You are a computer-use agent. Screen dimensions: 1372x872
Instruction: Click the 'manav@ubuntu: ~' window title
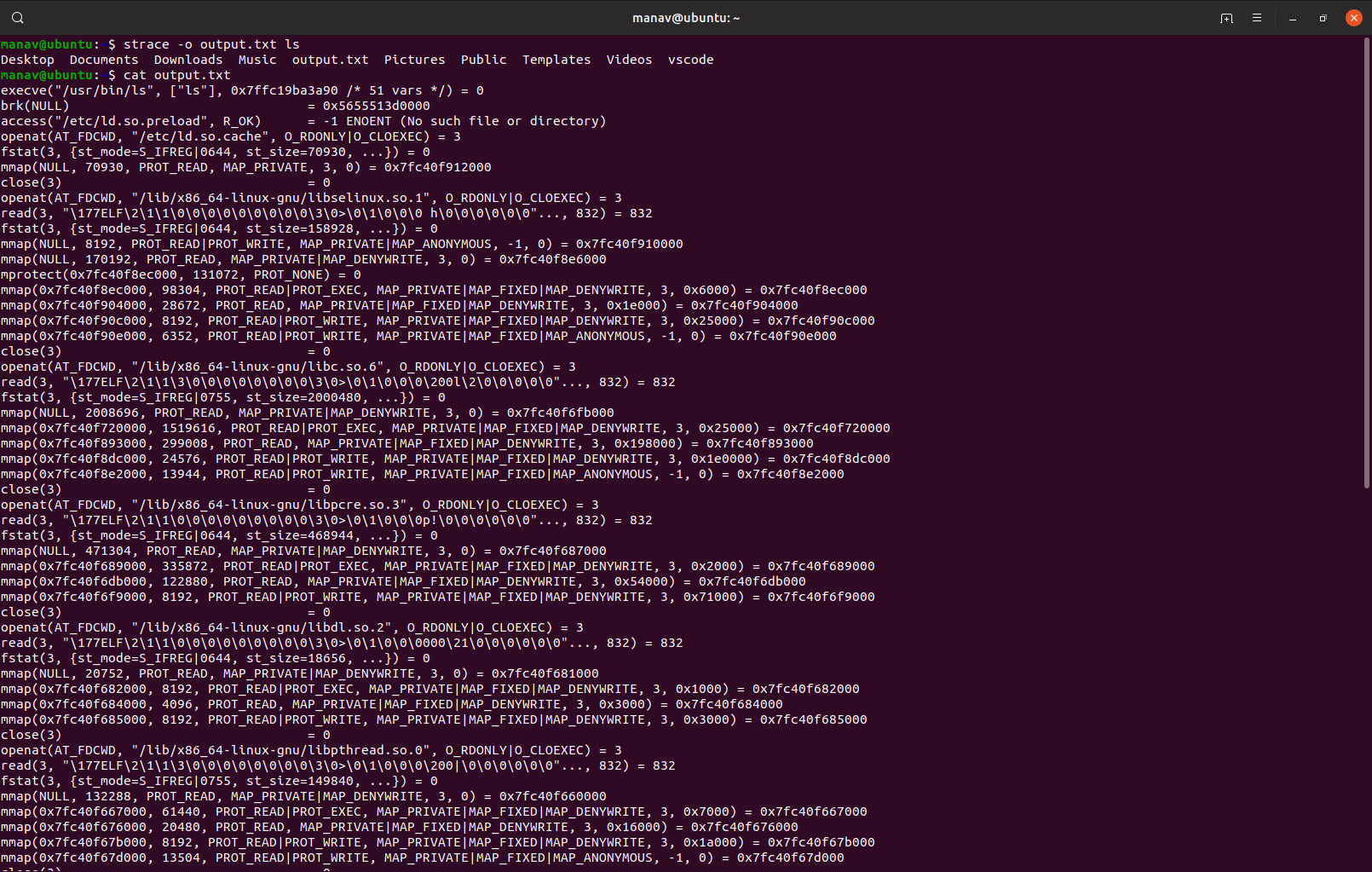click(x=686, y=18)
